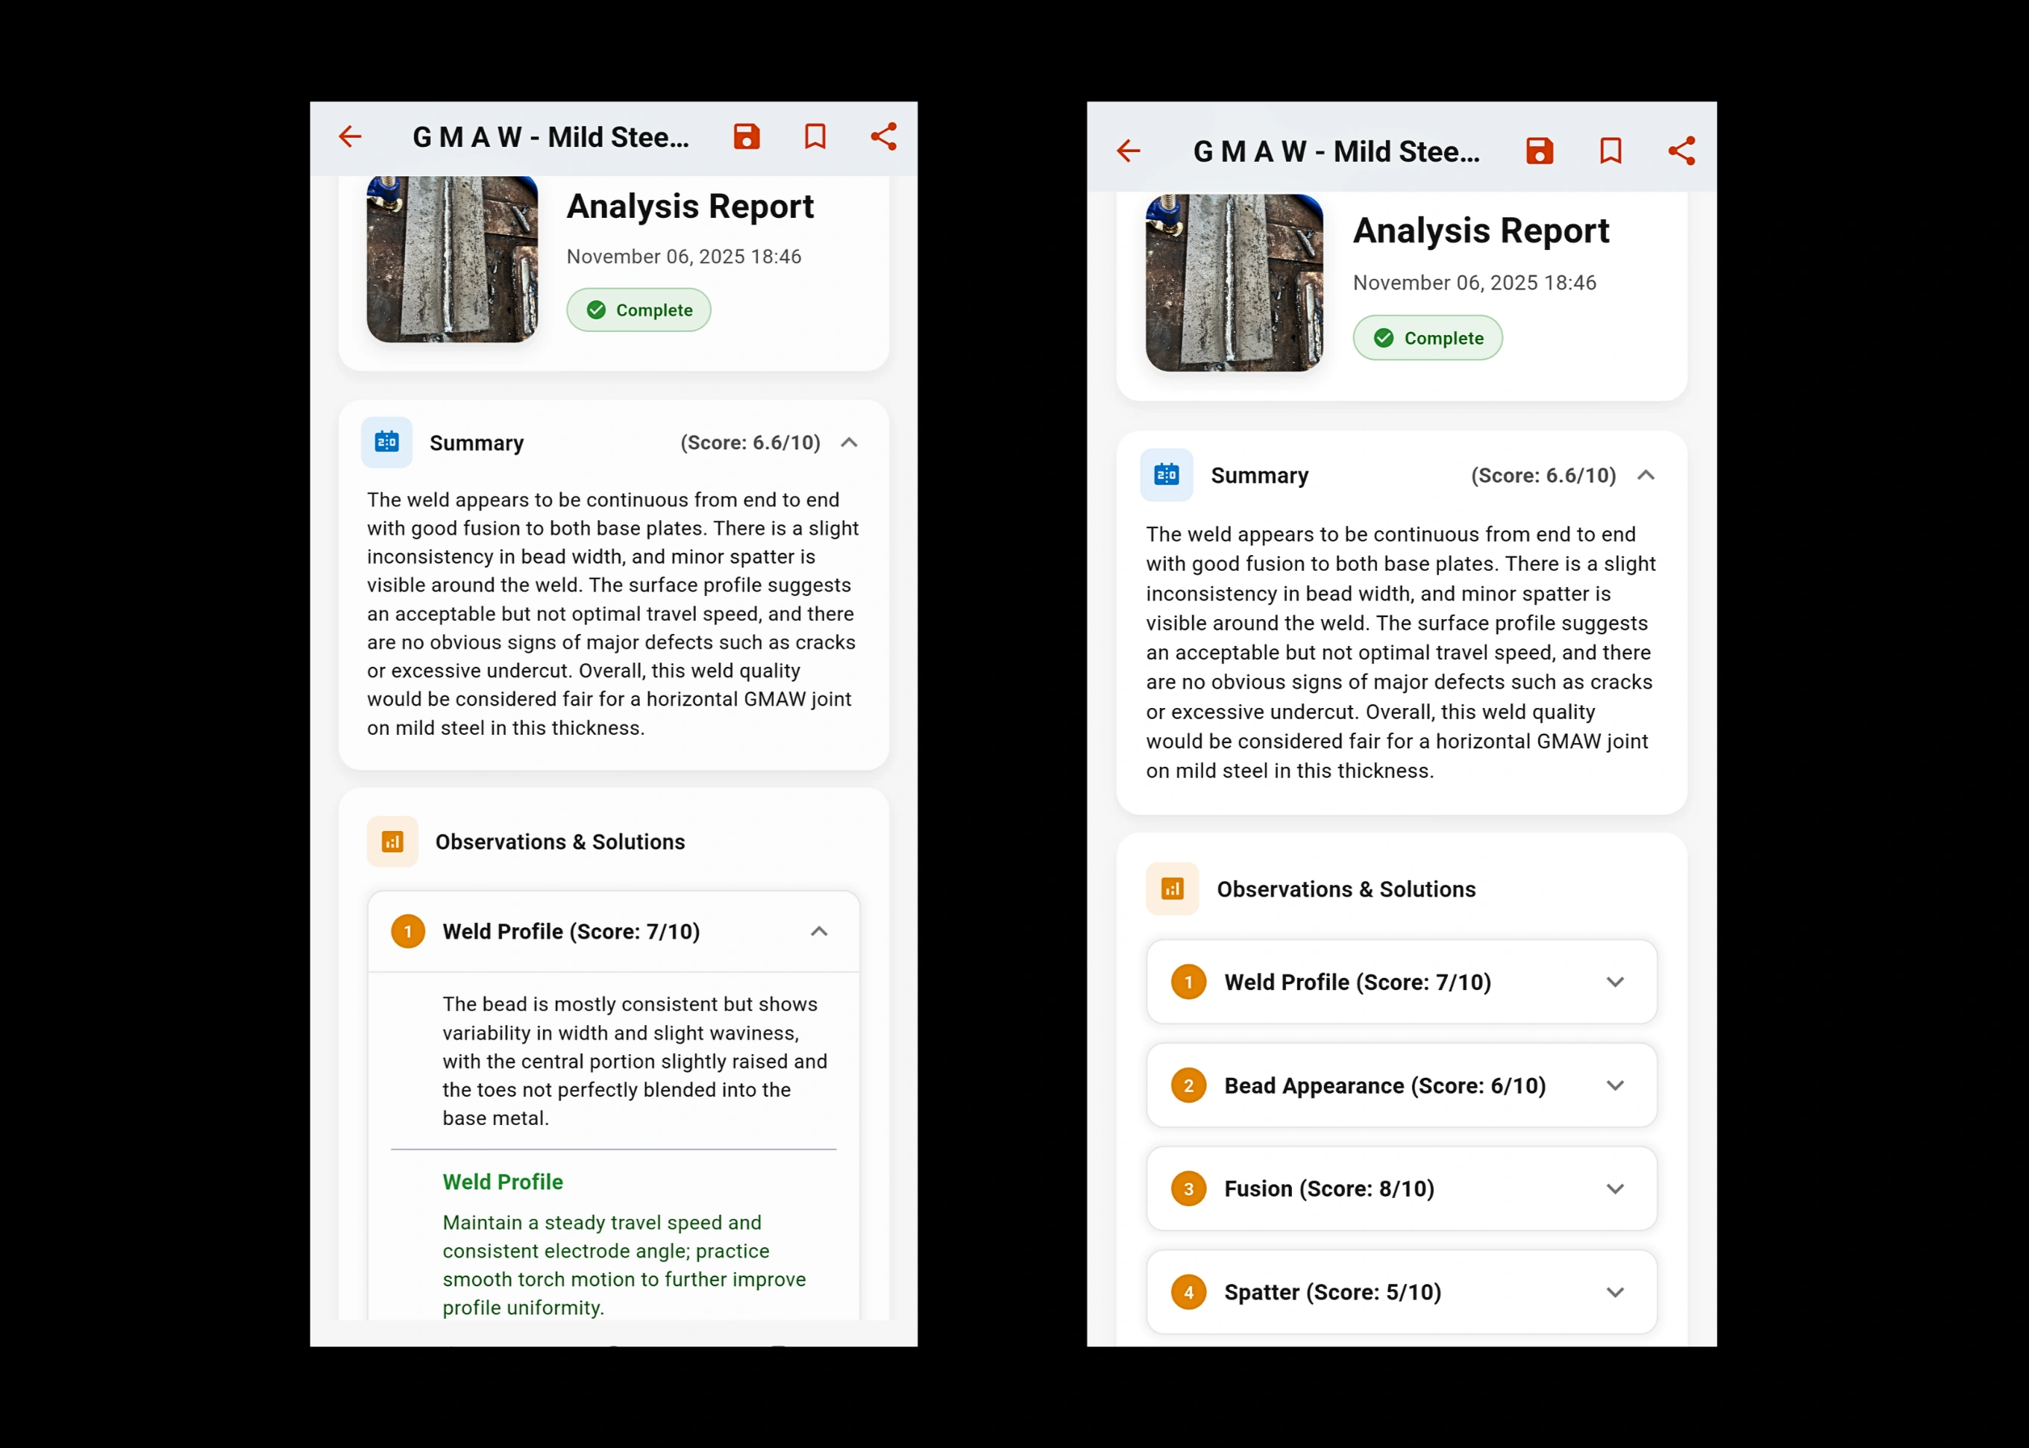Open weld photo thumbnail in right phone
This screenshot has width=2029, height=1448.
(1234, 283)
